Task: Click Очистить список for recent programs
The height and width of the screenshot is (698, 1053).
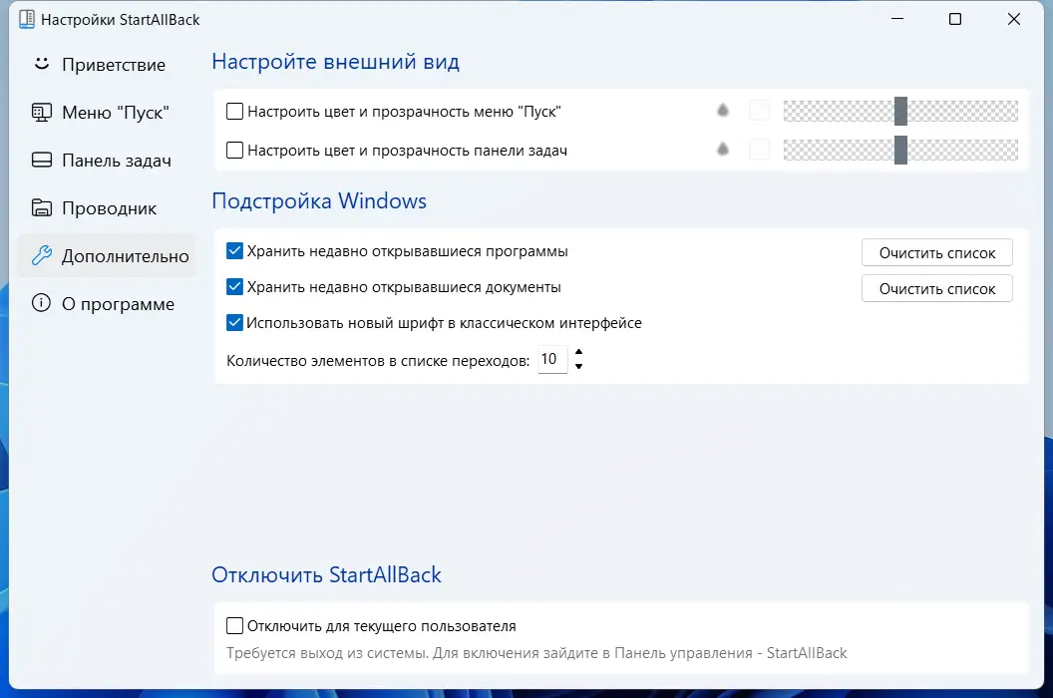Action: click(x=936, y=252)
